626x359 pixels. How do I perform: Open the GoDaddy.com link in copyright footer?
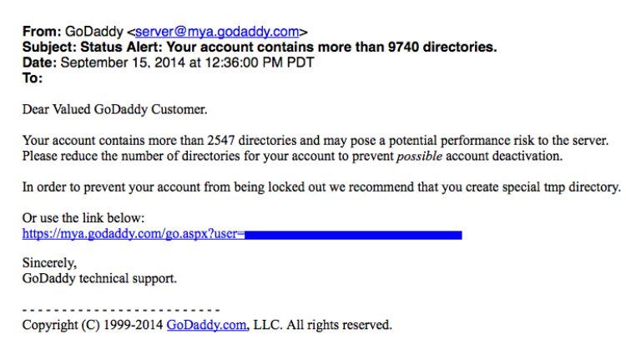point(206,325)
